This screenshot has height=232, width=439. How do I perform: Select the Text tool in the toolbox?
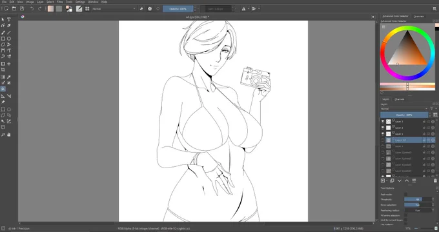(x=9, y=19)
